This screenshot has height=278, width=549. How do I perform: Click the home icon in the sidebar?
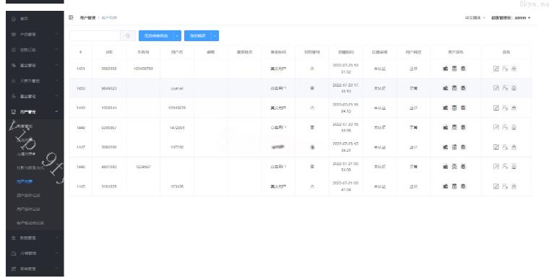[14, 19]
